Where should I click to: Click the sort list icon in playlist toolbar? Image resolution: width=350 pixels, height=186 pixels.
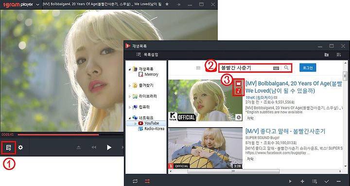click(338, 54)
